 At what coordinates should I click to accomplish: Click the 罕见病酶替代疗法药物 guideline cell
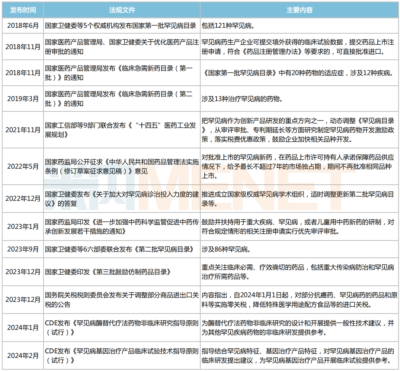point(122,328)
